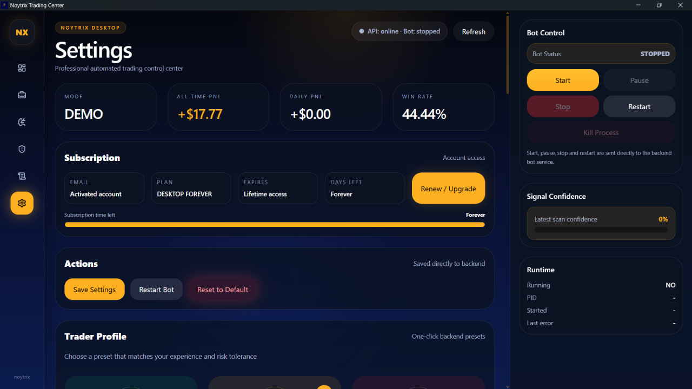Click the Subscription heading
The height and width of the screenshot is (389, 692).
point(92,158)
